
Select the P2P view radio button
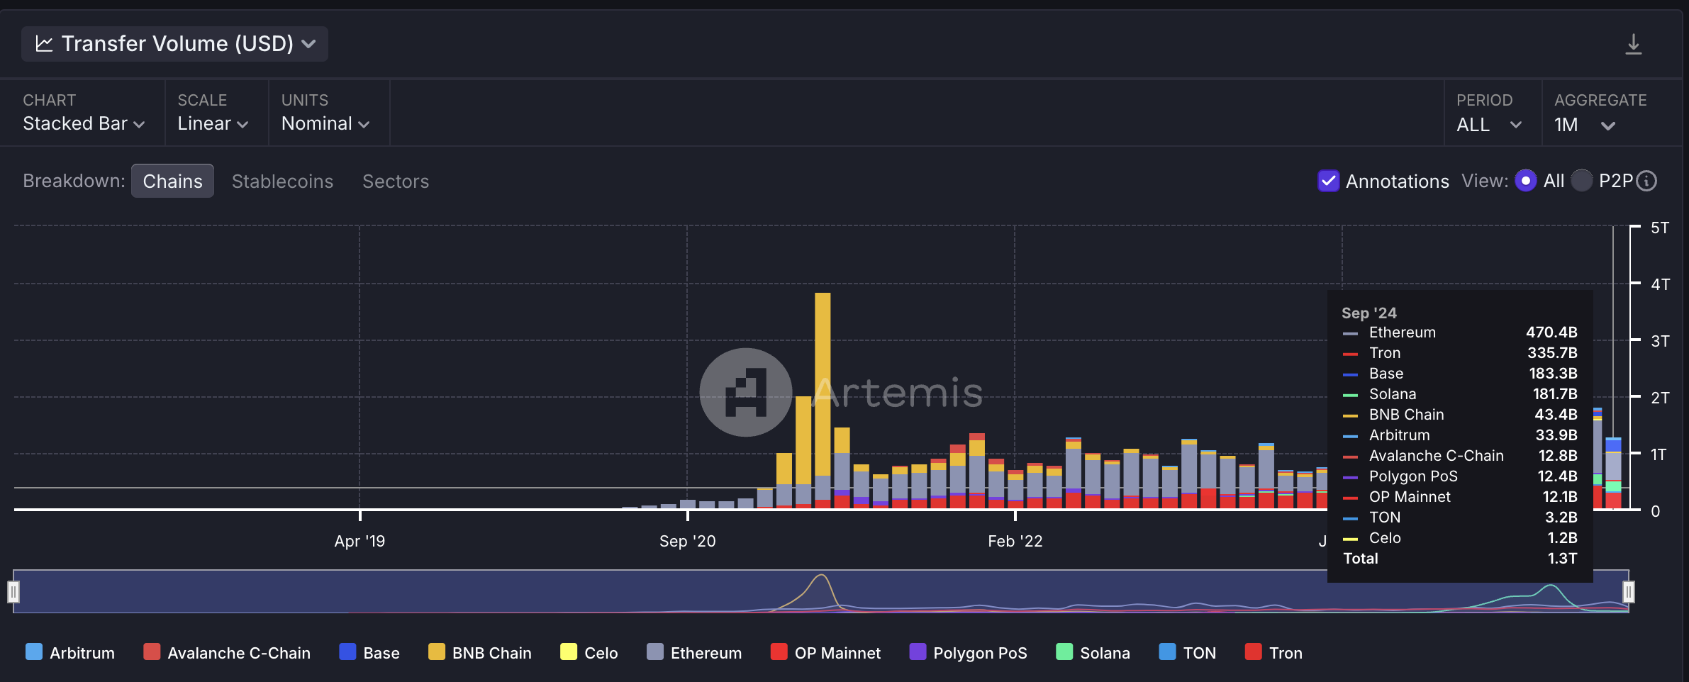click(1581, 181)
